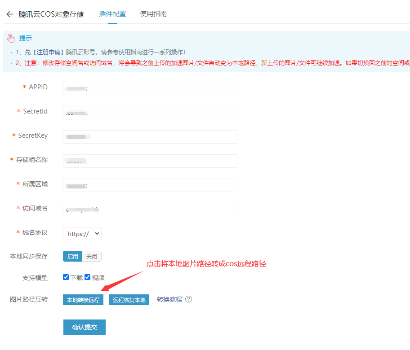Submit the form with 确认提交
The image size is (410, 350).
pos(85,327)
